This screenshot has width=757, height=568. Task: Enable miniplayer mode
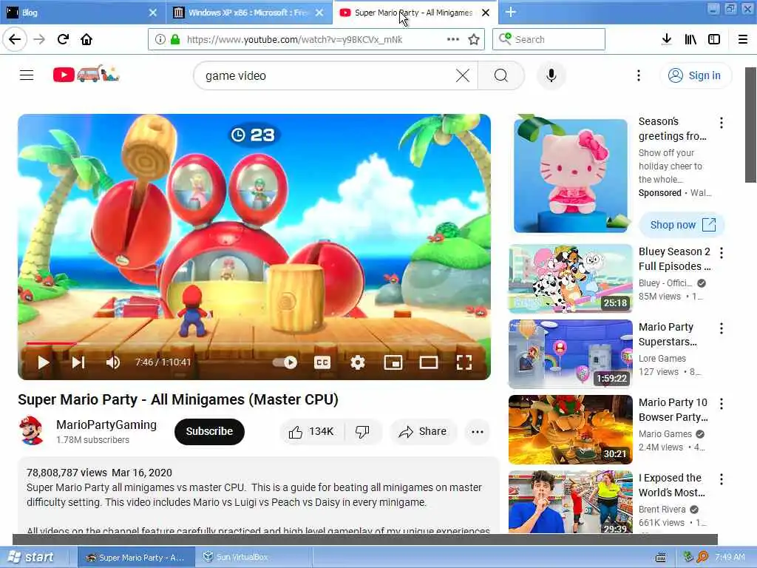click(x=393, y=362)
